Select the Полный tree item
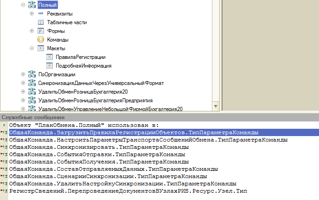319x200 pixels. (48, 5)
